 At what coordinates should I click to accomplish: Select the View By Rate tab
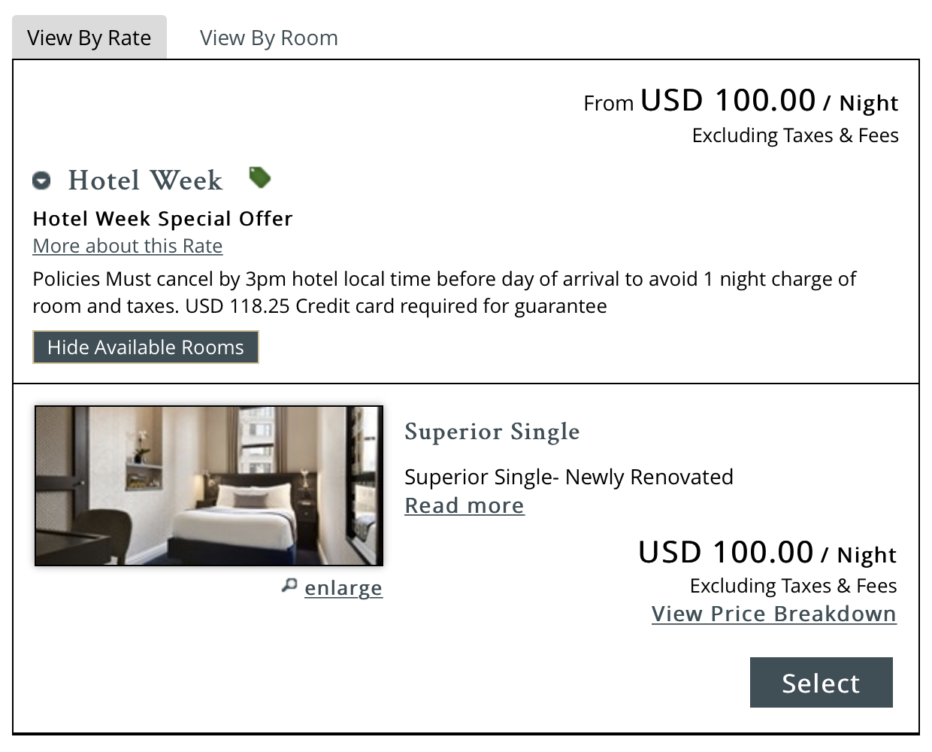click(x=89, y=37)
